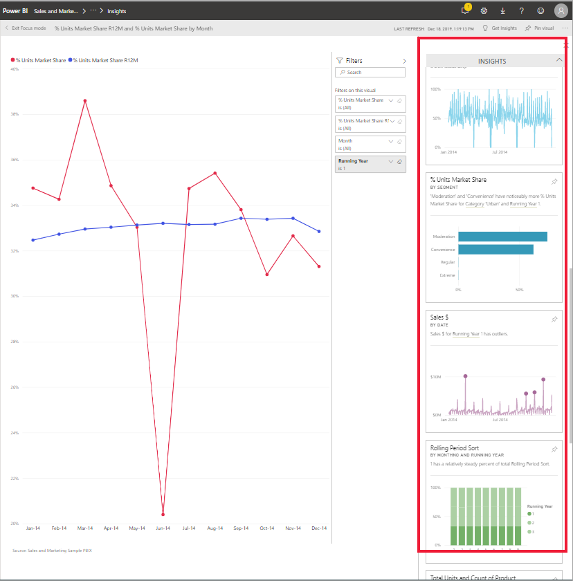Click the feedback smiley icon
This screenshot has height=581, width=573.
pos(540,10)
